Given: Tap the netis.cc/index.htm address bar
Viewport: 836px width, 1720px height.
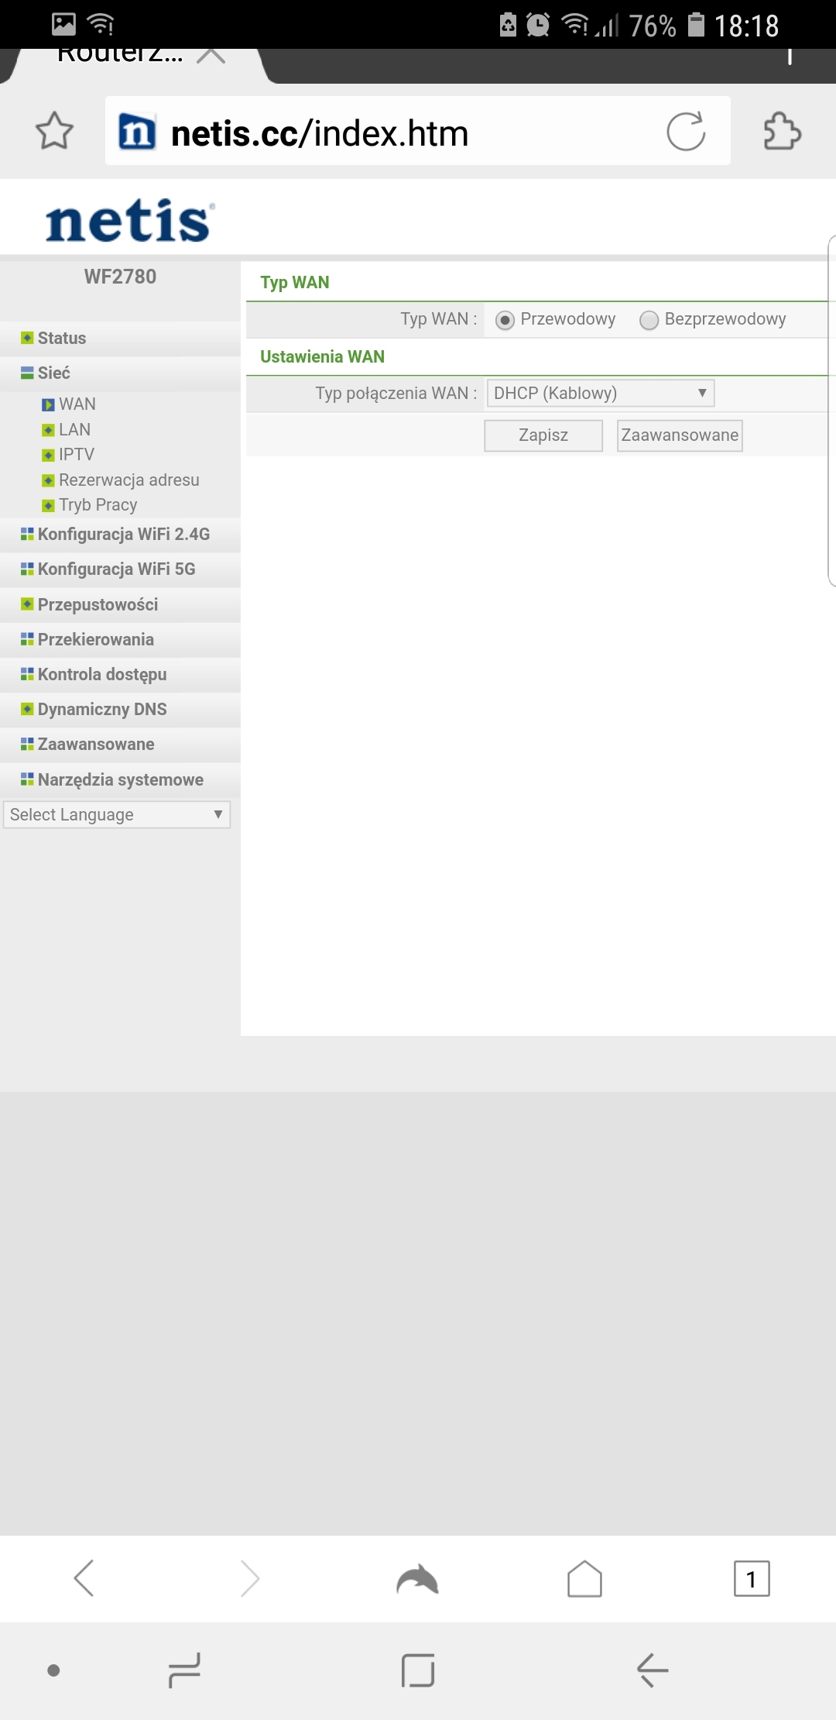Looking at the screenshot, I should point(417,131).
